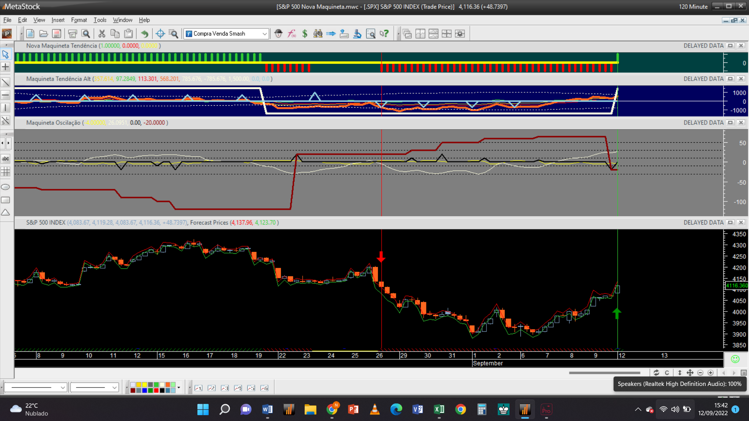749x421 pixels.
Task: Expand the color palette arrow
Action: tap(179, 387)
